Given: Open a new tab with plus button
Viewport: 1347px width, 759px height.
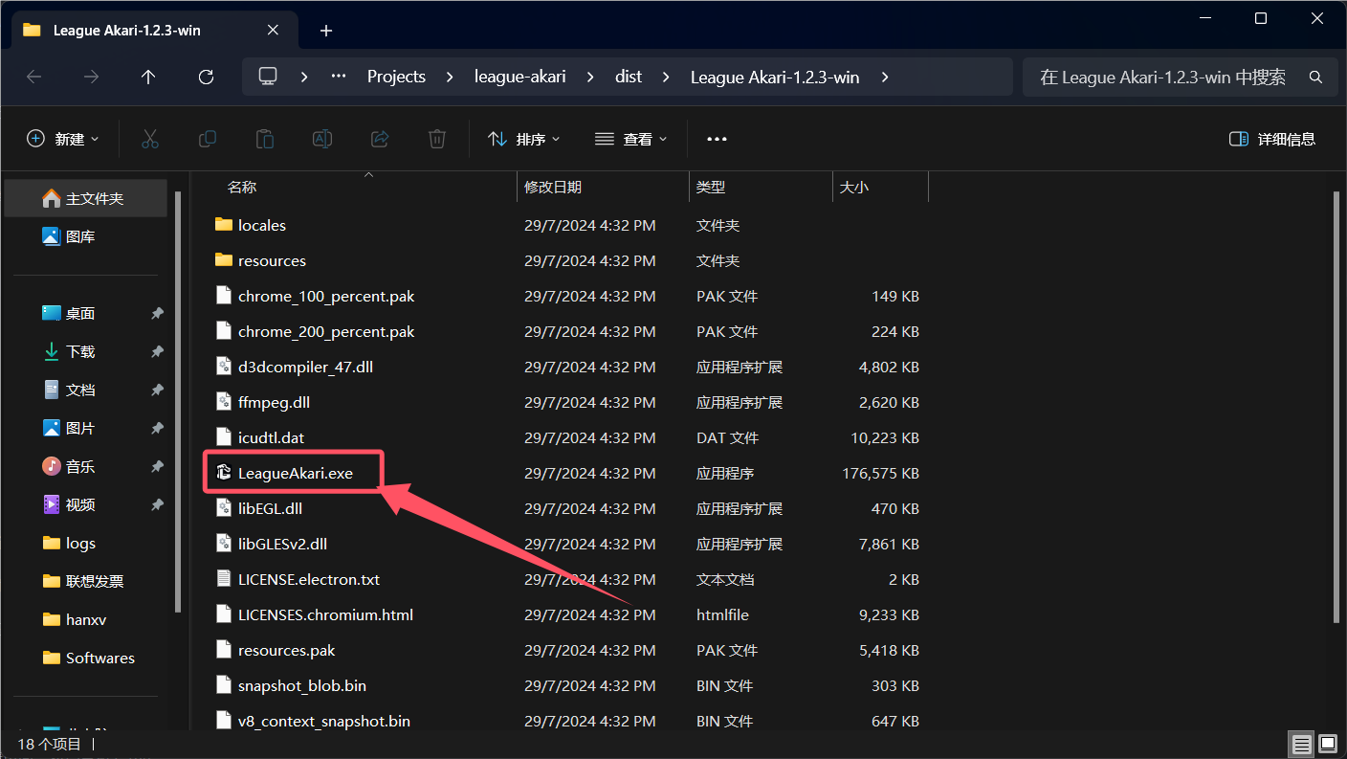Looking at the screenshot, I should [326, 31].
